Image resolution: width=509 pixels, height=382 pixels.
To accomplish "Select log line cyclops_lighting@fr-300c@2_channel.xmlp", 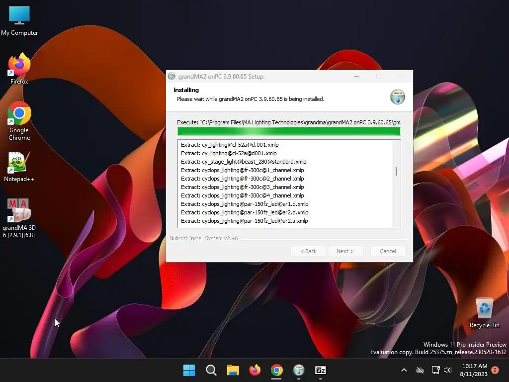I will click(243, 179).
